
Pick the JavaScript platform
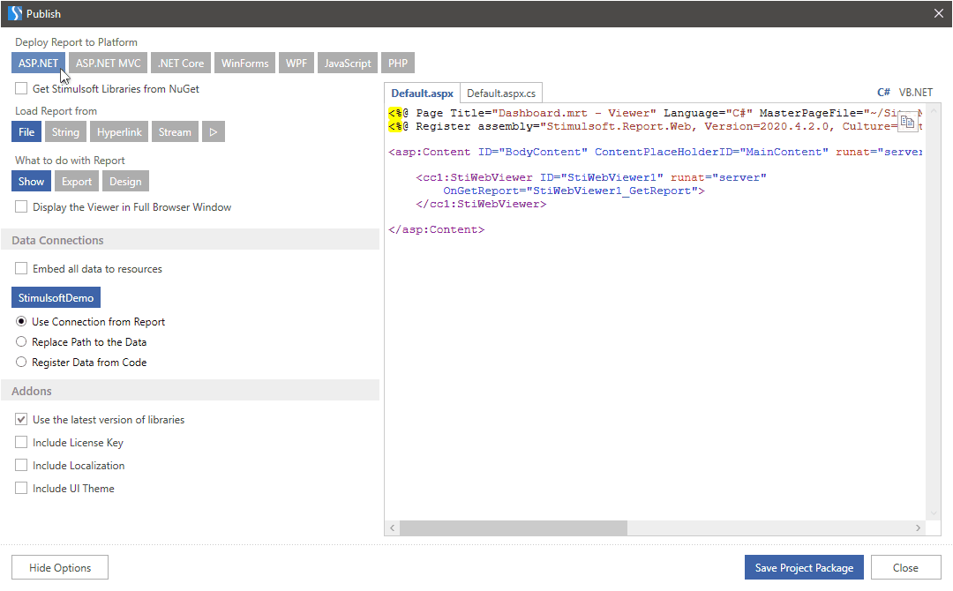(x=348, y=64)
